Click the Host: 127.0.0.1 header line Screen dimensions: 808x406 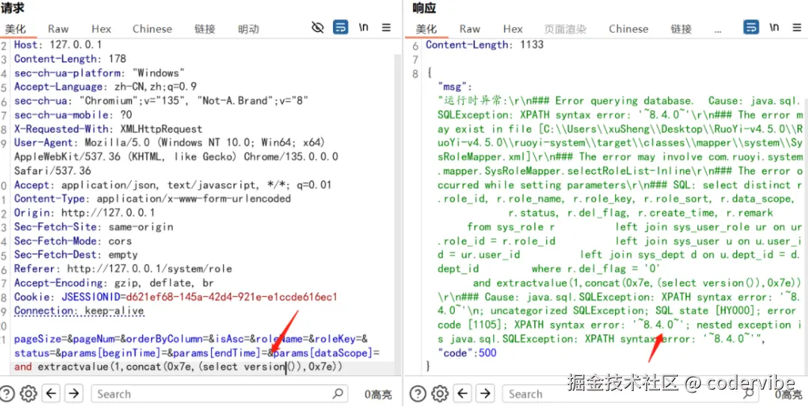(58, 45)
